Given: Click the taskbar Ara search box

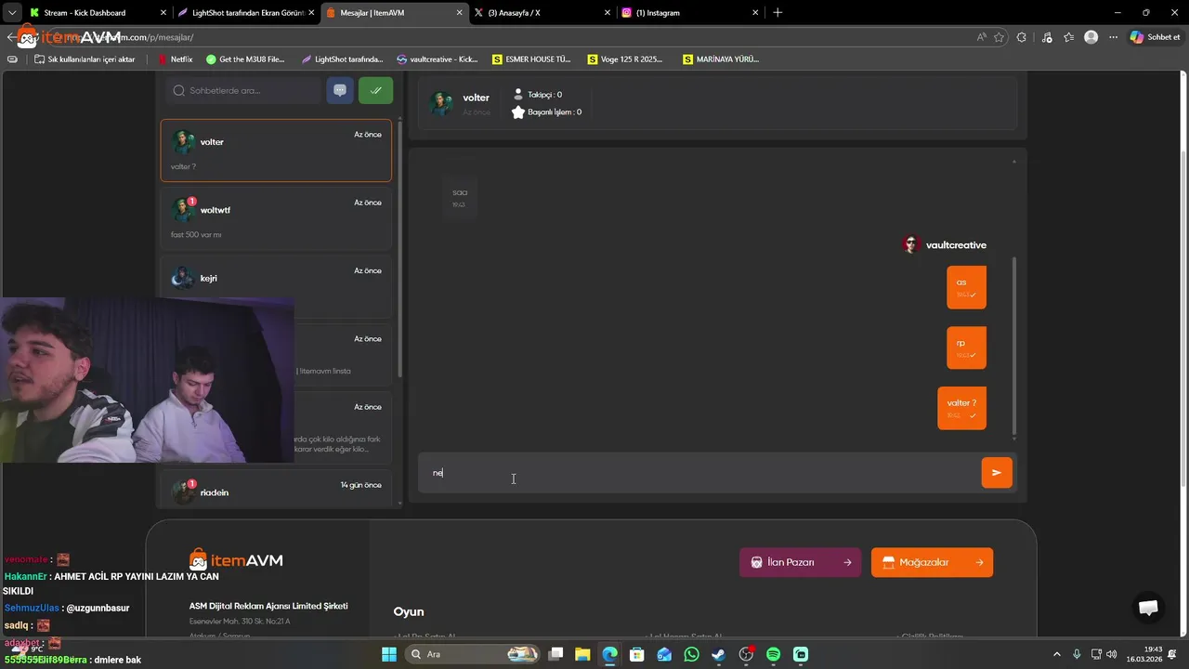Looking at the screenshot, I should pyautogui.click(x=473, y=654).
